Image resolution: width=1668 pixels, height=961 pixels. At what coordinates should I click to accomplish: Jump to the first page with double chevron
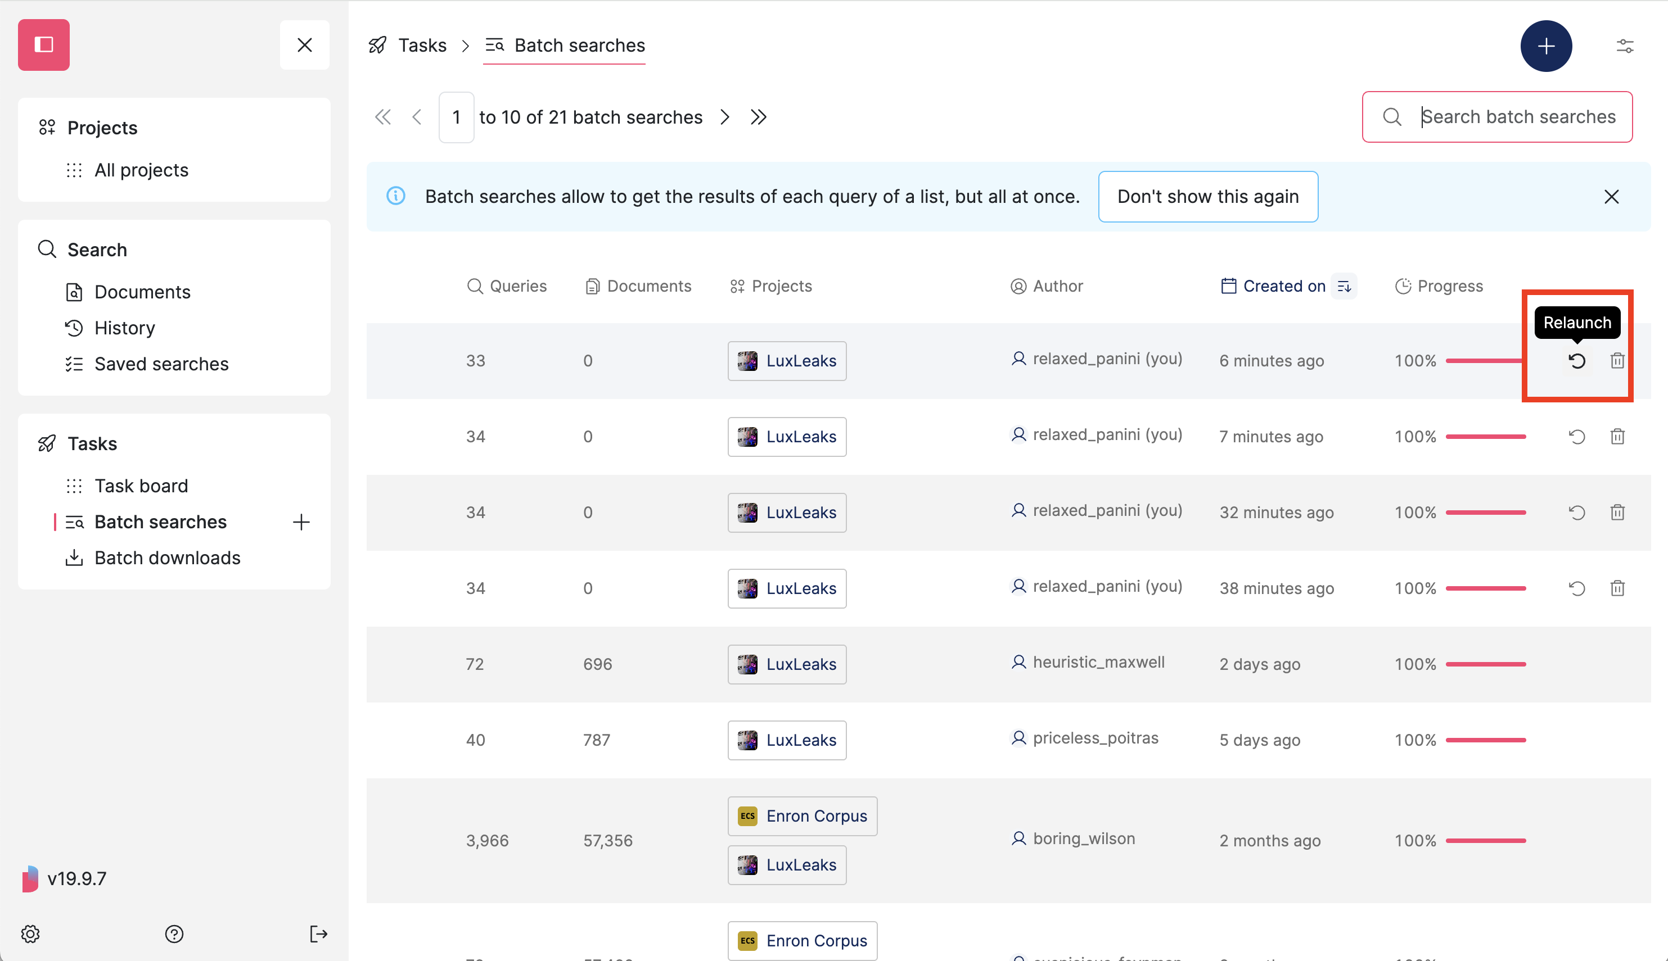click(x=383, y=117)
